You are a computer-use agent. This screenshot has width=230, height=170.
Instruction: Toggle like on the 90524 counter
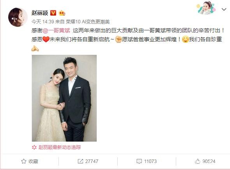[x=205, y=161]
